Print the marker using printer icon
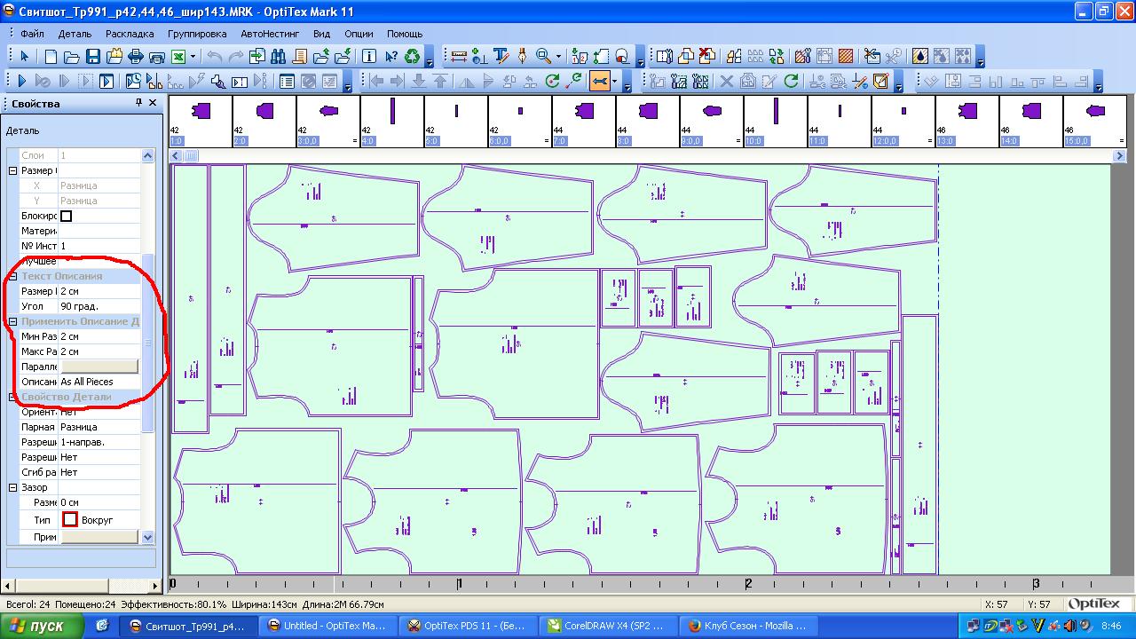The image size is (1136, 639). (136, 57)
